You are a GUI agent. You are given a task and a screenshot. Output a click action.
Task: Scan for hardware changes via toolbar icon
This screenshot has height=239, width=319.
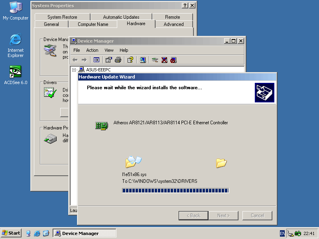[x=143, y=60]
